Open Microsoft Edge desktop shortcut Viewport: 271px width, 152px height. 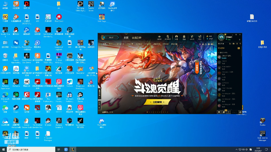5,97
